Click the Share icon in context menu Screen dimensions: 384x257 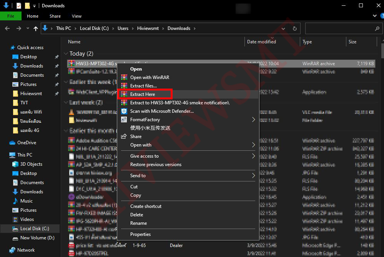pyautogui.click(x=124, y=136)
